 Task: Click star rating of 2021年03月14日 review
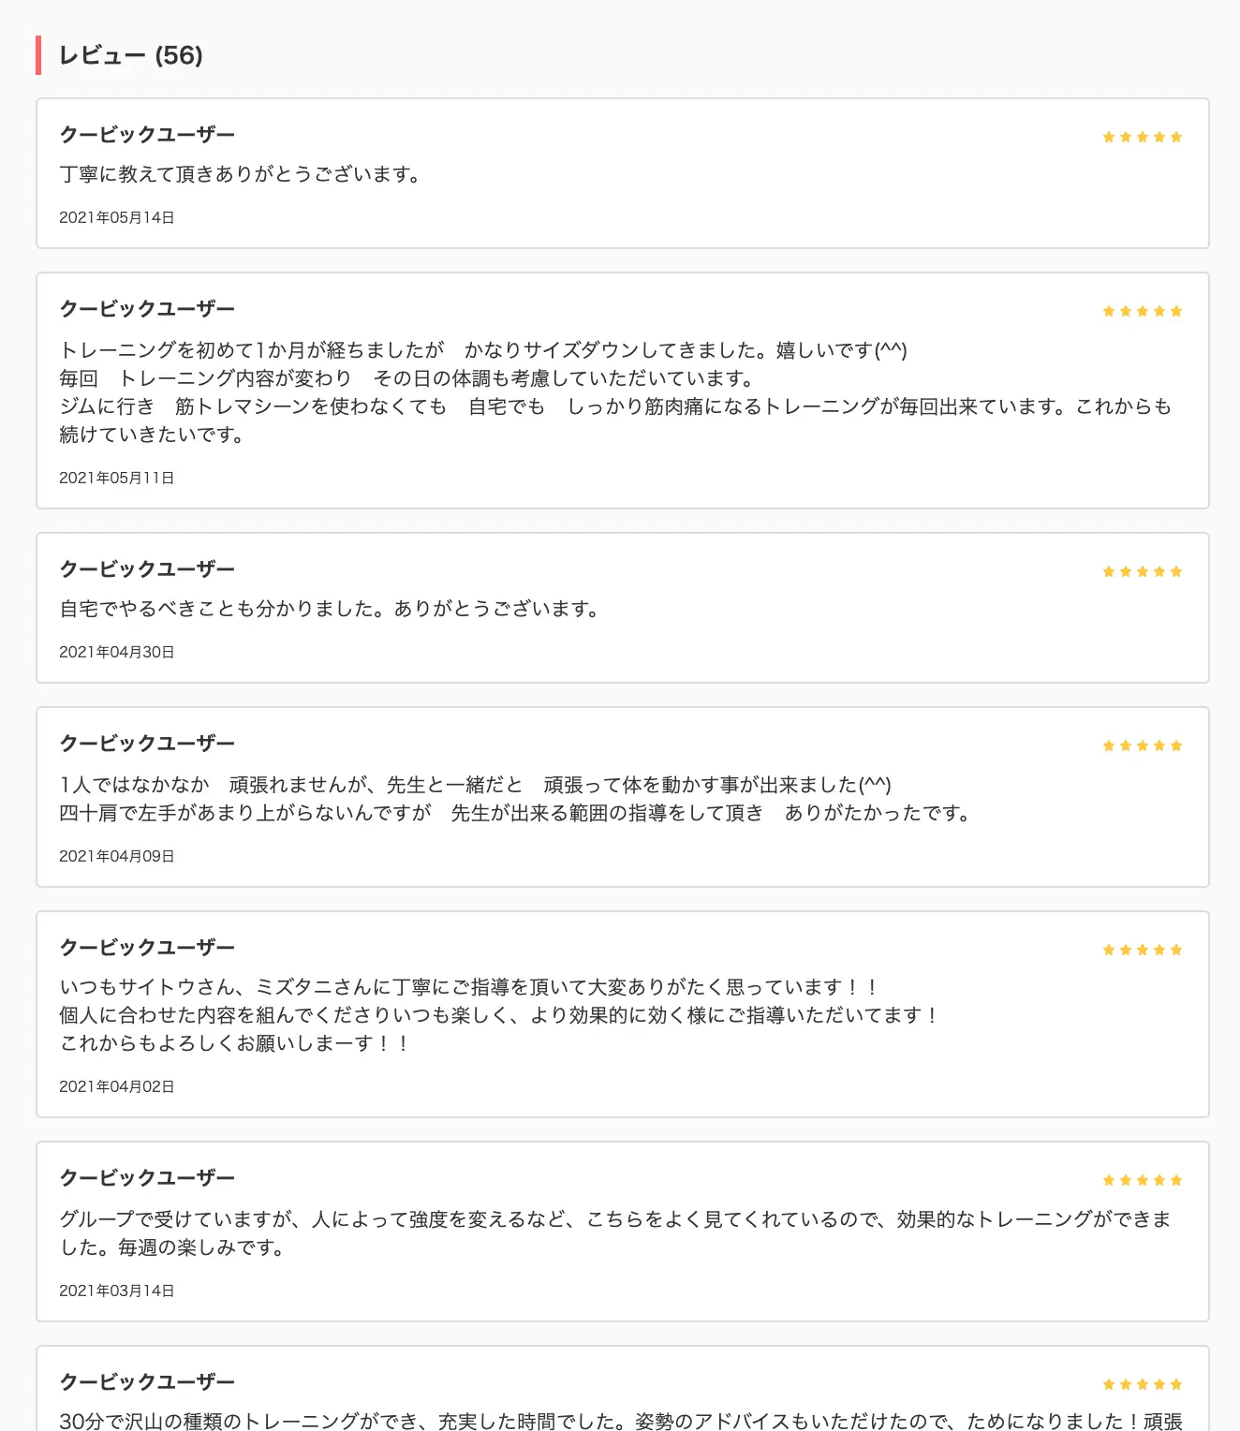click(1142, 1180)
